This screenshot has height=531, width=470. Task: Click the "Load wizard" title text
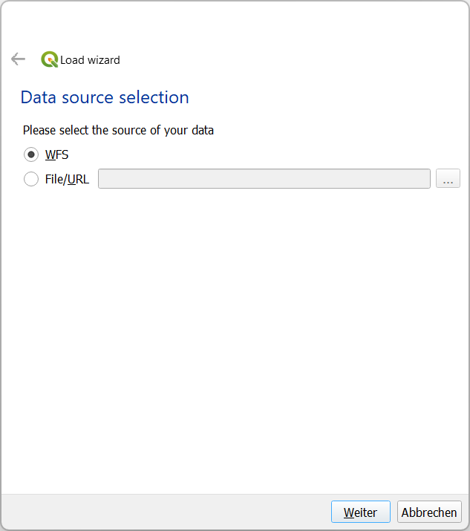[90, 60]
